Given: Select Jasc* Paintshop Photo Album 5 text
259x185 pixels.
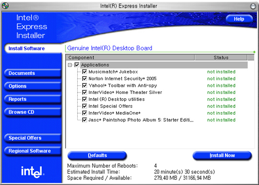Looking at the screenshot, I should (x=141, y=120).
